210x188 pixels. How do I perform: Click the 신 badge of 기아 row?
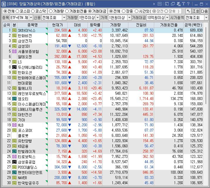pyautogui.click(x=14, y=120)
